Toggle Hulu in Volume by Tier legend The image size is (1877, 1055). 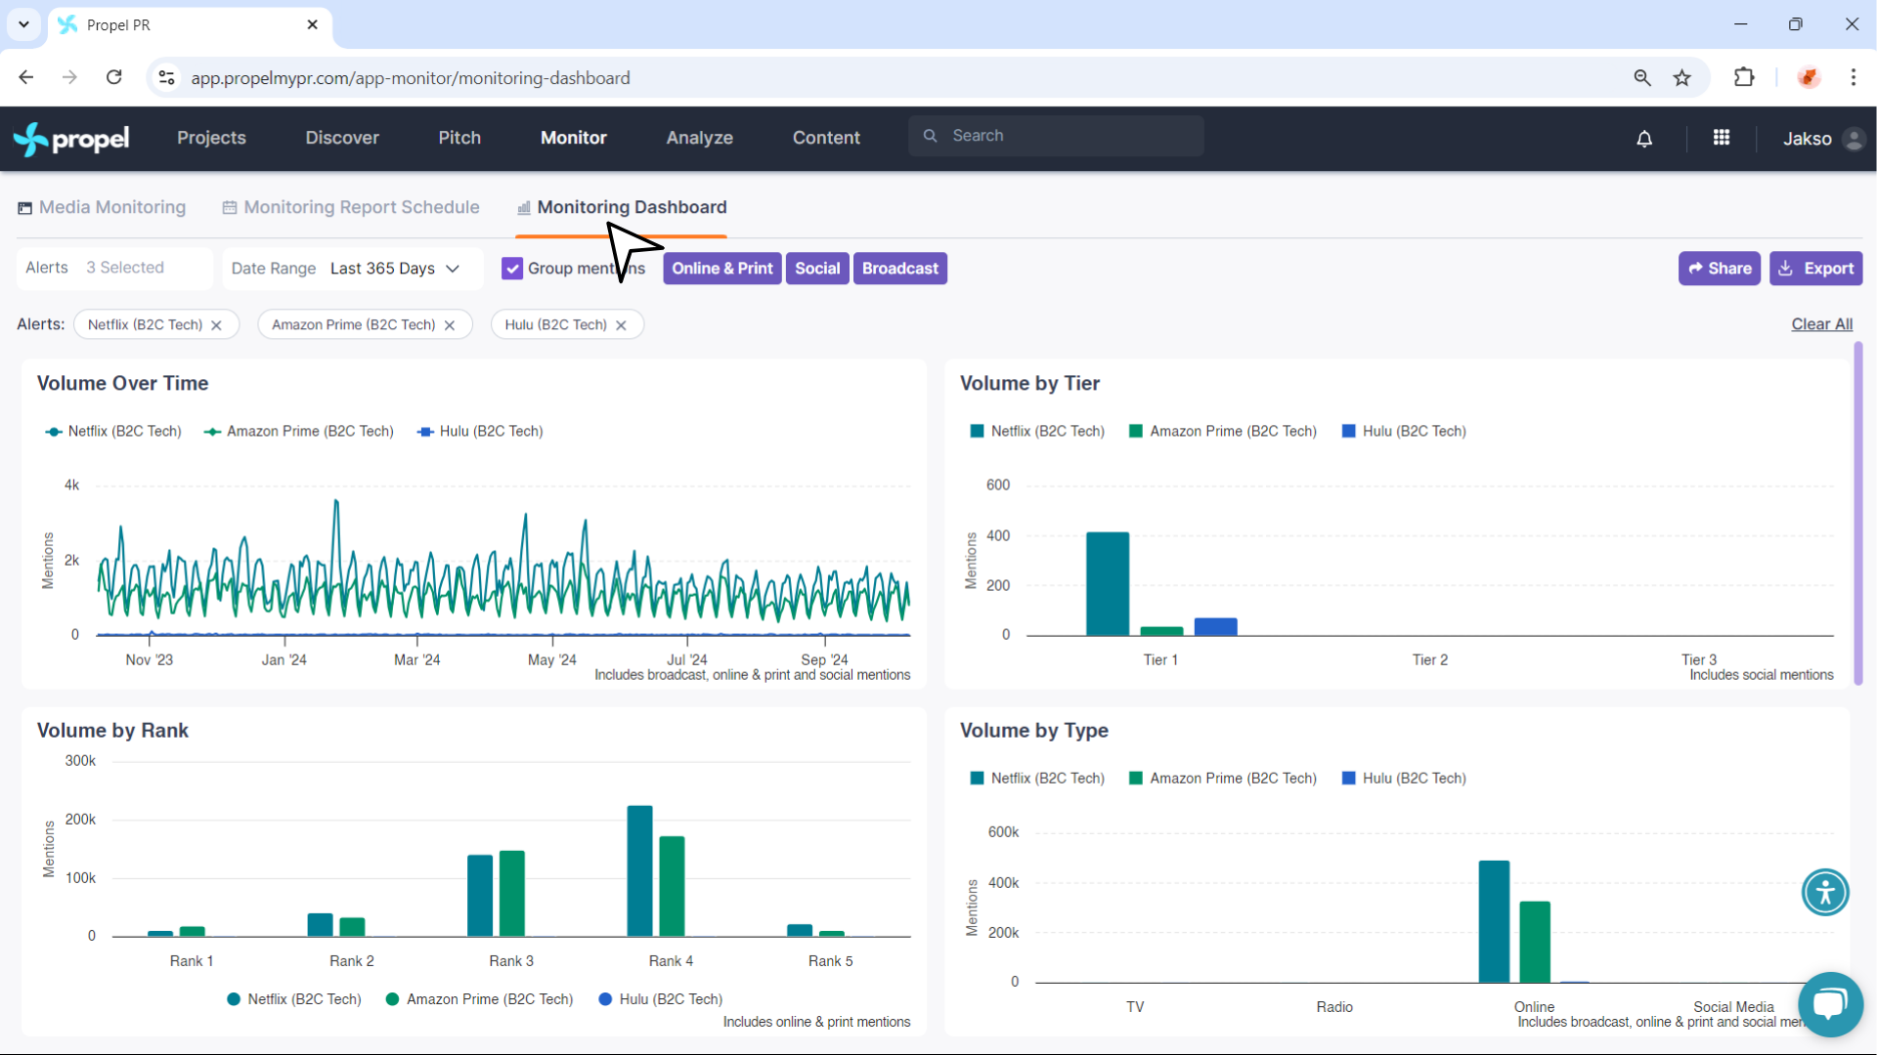click(x=1404, y=432)
